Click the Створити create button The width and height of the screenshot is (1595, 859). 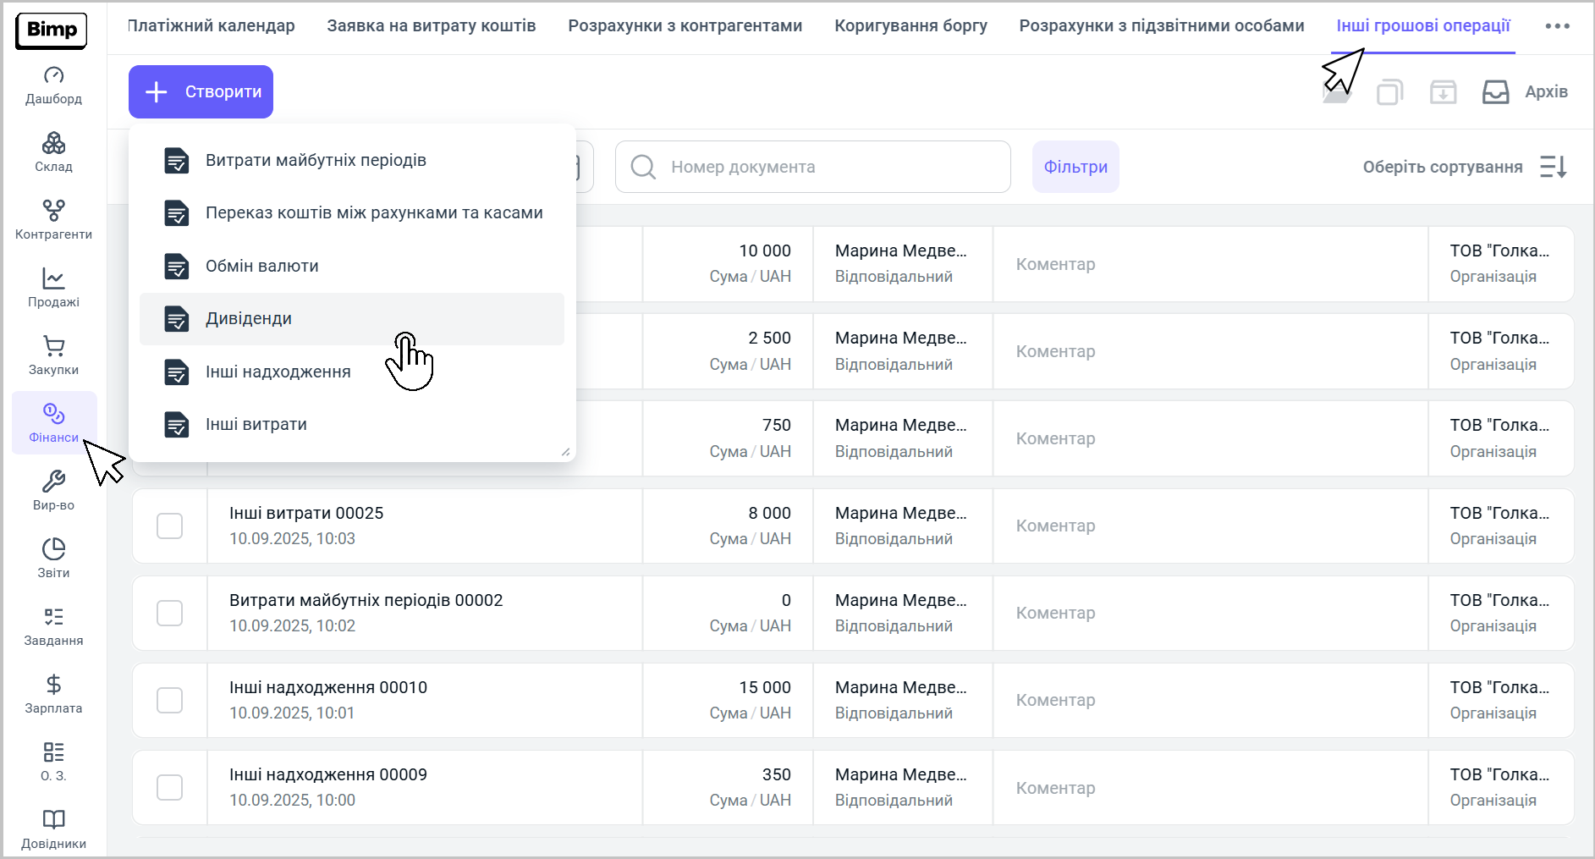[x=201, y=91]
